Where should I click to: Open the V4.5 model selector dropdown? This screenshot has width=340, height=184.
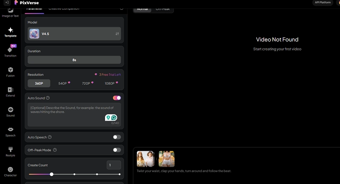coord(74,34)
